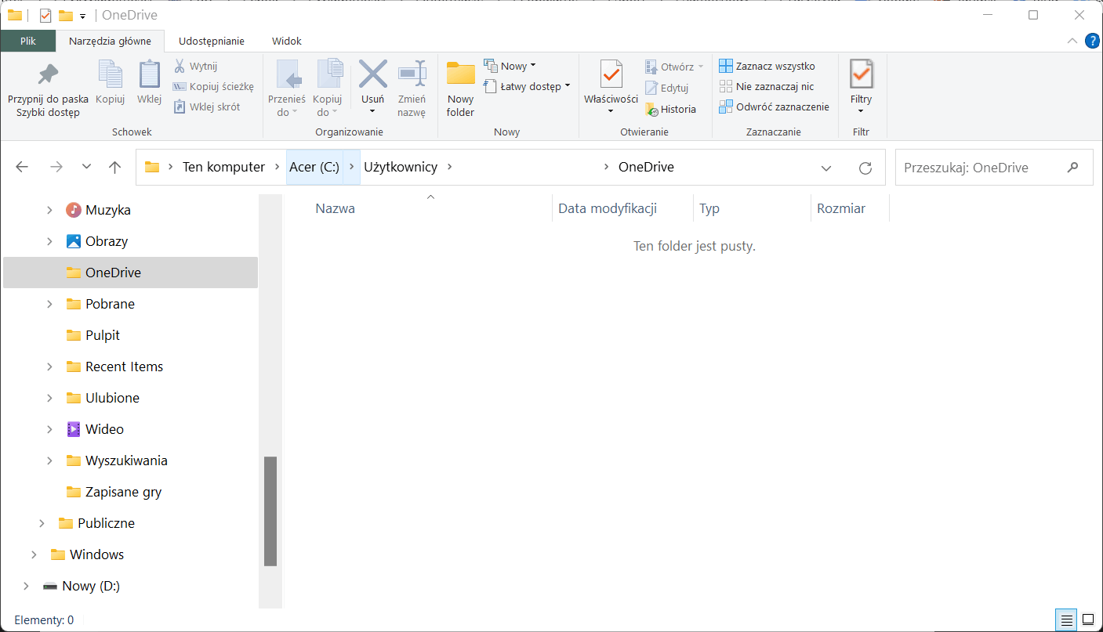Click the Edytuj command
This screenshot has height=632, width=1103.
666,88
